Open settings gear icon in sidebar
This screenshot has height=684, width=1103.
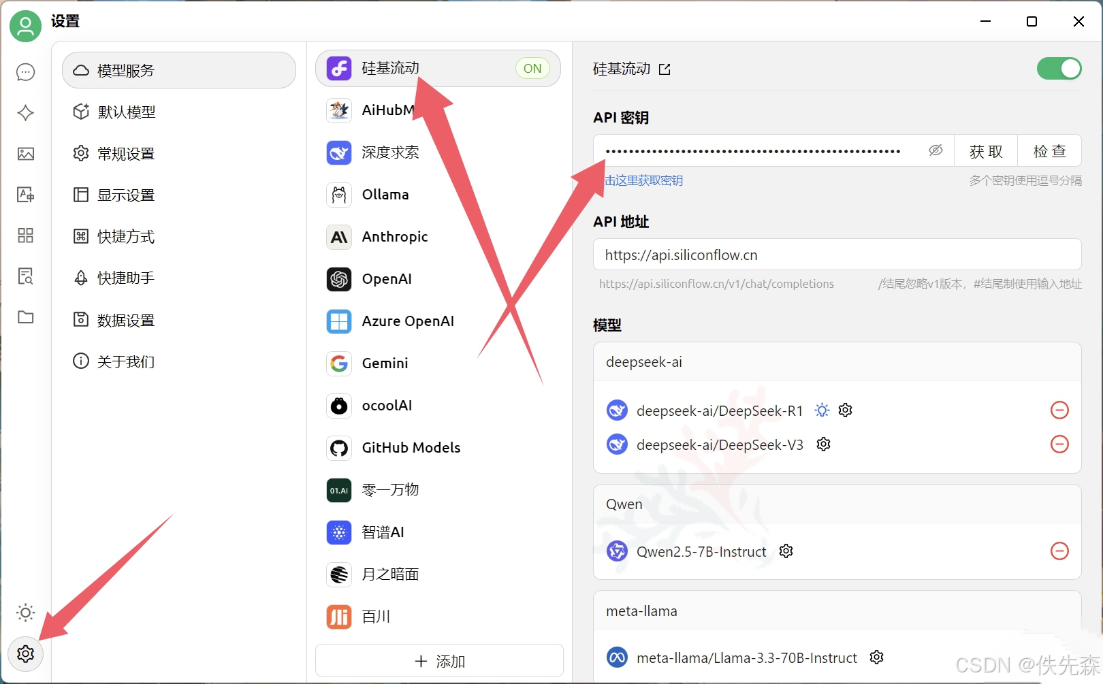[x=25, y=654]
